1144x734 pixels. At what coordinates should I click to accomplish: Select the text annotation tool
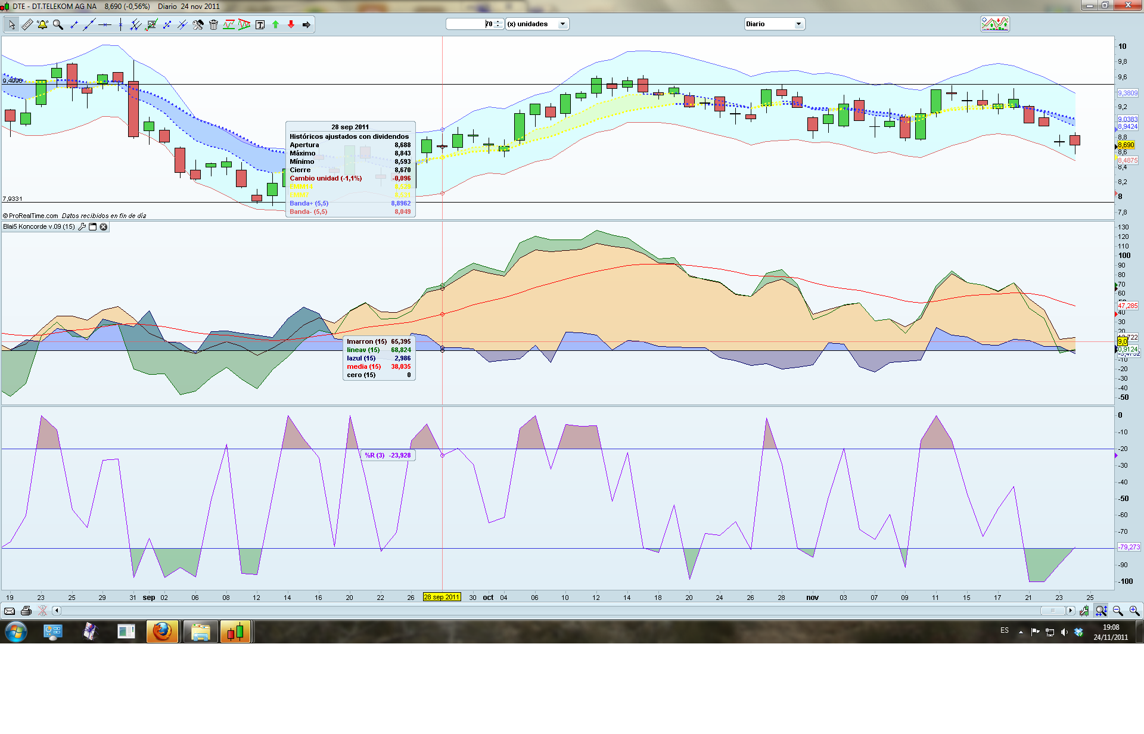(260, 24)
